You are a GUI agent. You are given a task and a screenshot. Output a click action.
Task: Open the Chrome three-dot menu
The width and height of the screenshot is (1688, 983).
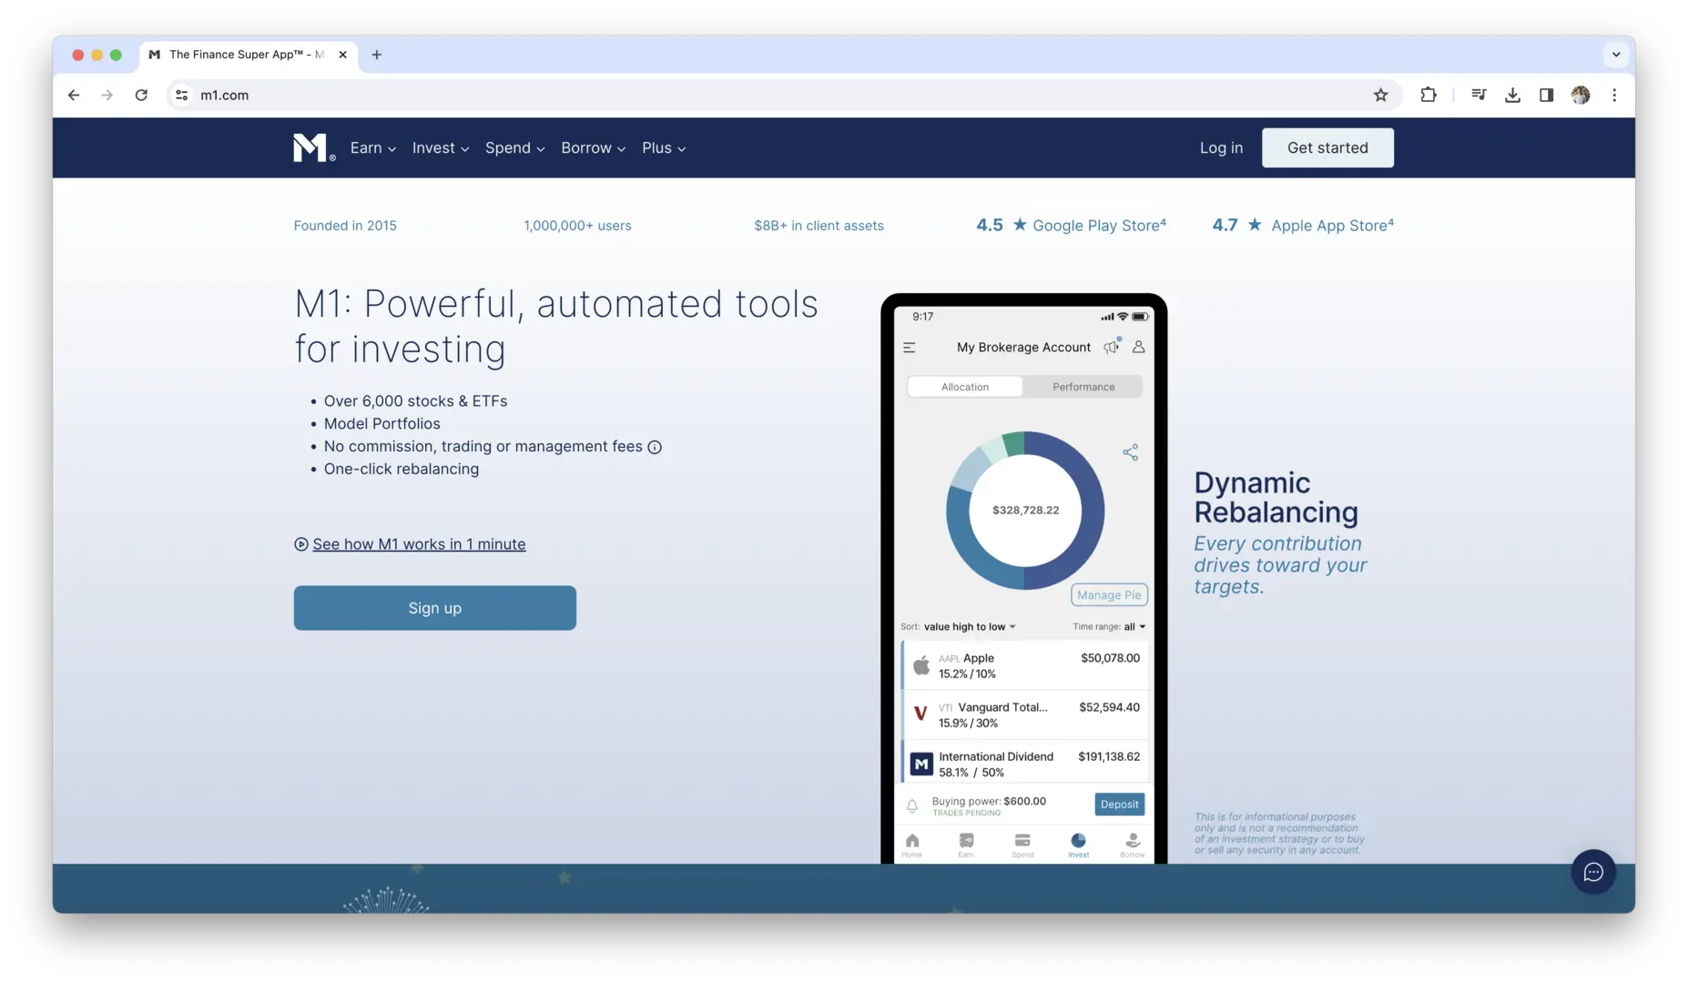pos(1614,95)
